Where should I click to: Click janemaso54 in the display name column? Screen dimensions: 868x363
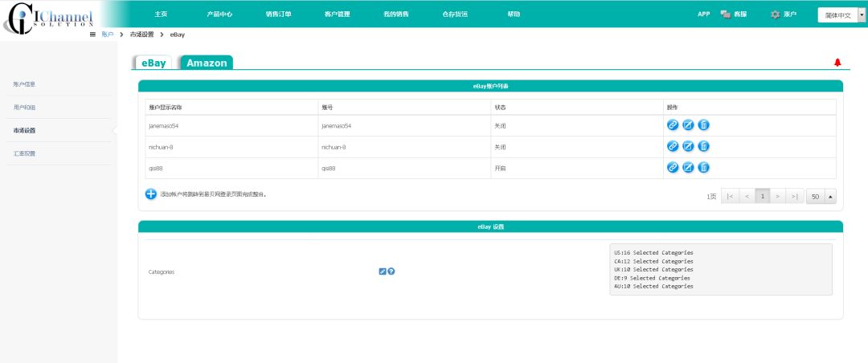(x=164, y=125)
